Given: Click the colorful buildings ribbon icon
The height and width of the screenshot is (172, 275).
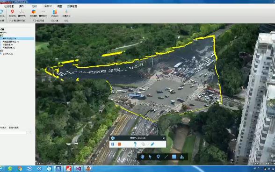Looking at the screenshot, I should click(x=55, y=12).
